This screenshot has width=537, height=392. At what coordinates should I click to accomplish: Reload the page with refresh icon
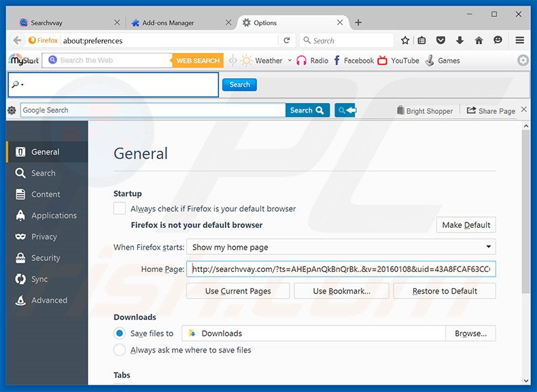coord(287,40)
